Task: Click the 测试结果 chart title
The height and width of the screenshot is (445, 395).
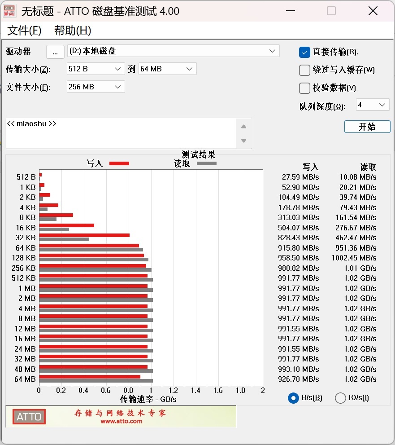Action: tap(198, 154)
